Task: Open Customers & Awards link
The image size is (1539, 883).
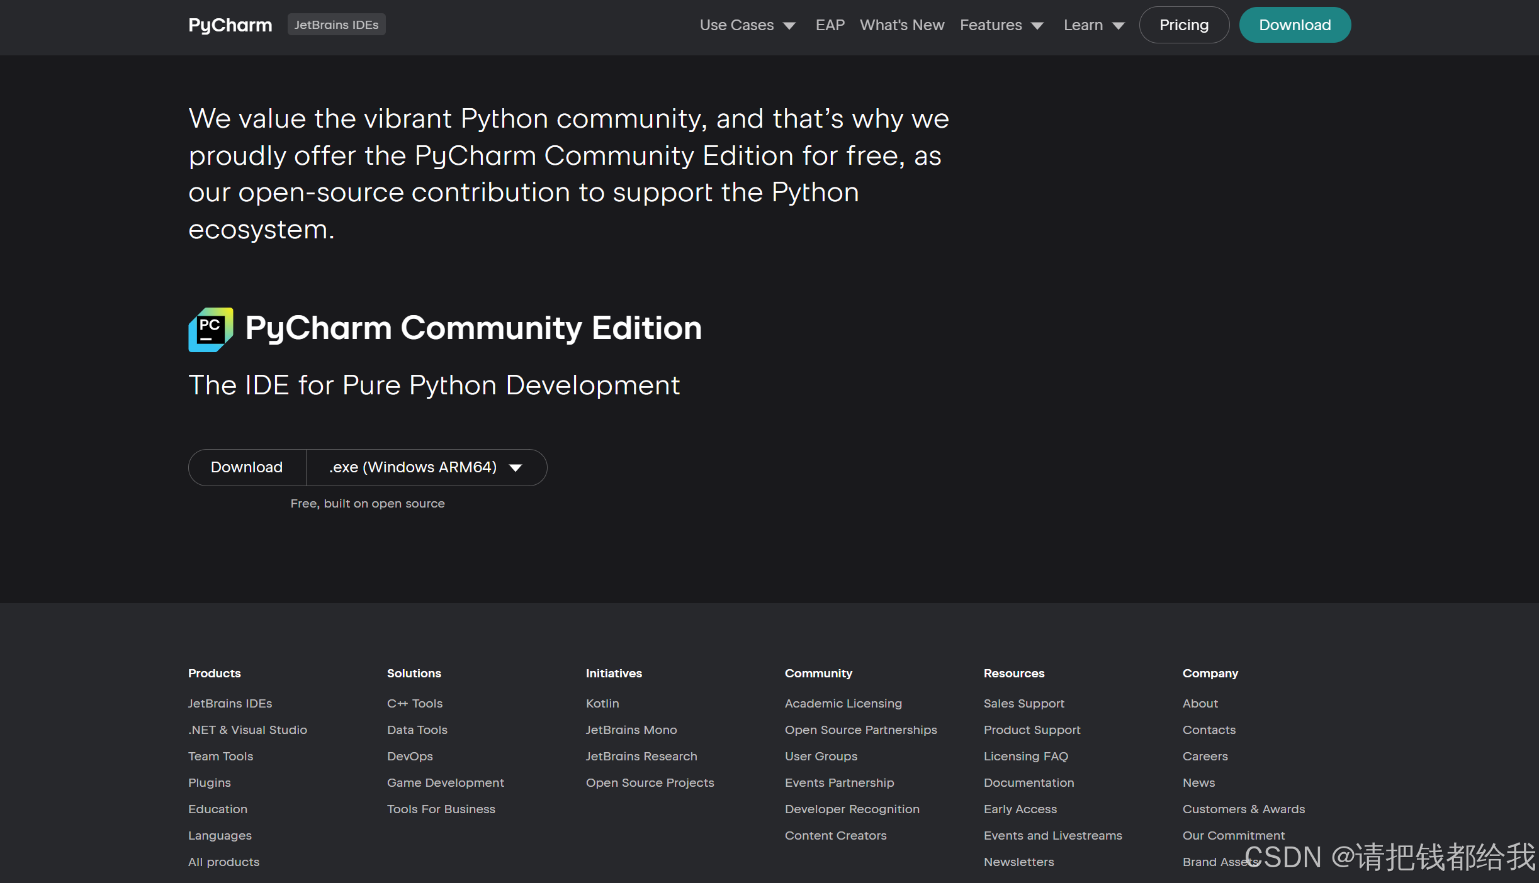Action: (x=1243, y=809)
